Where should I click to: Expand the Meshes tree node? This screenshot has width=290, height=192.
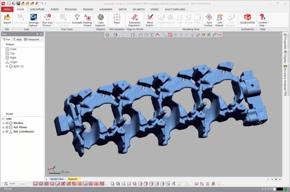pos(3,123)
